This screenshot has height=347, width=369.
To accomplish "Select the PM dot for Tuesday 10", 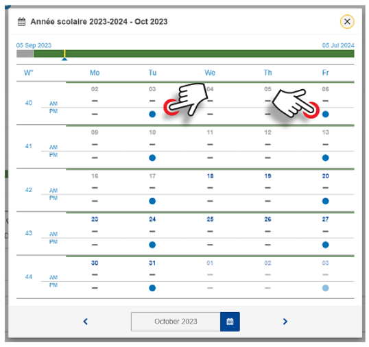I will click(x=152, y=158).
